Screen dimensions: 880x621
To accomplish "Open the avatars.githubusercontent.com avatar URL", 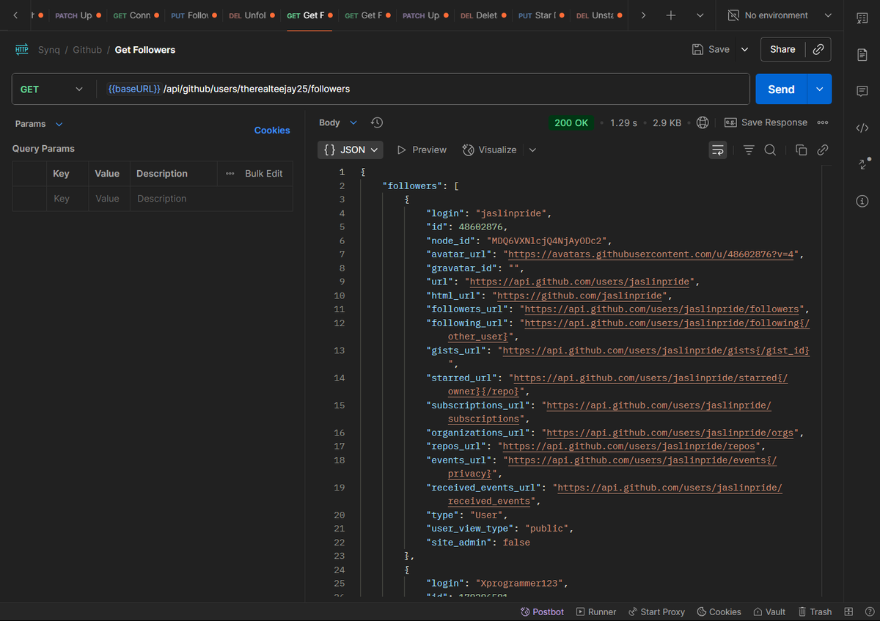I will pyautogui.click(x=653, y=254).
